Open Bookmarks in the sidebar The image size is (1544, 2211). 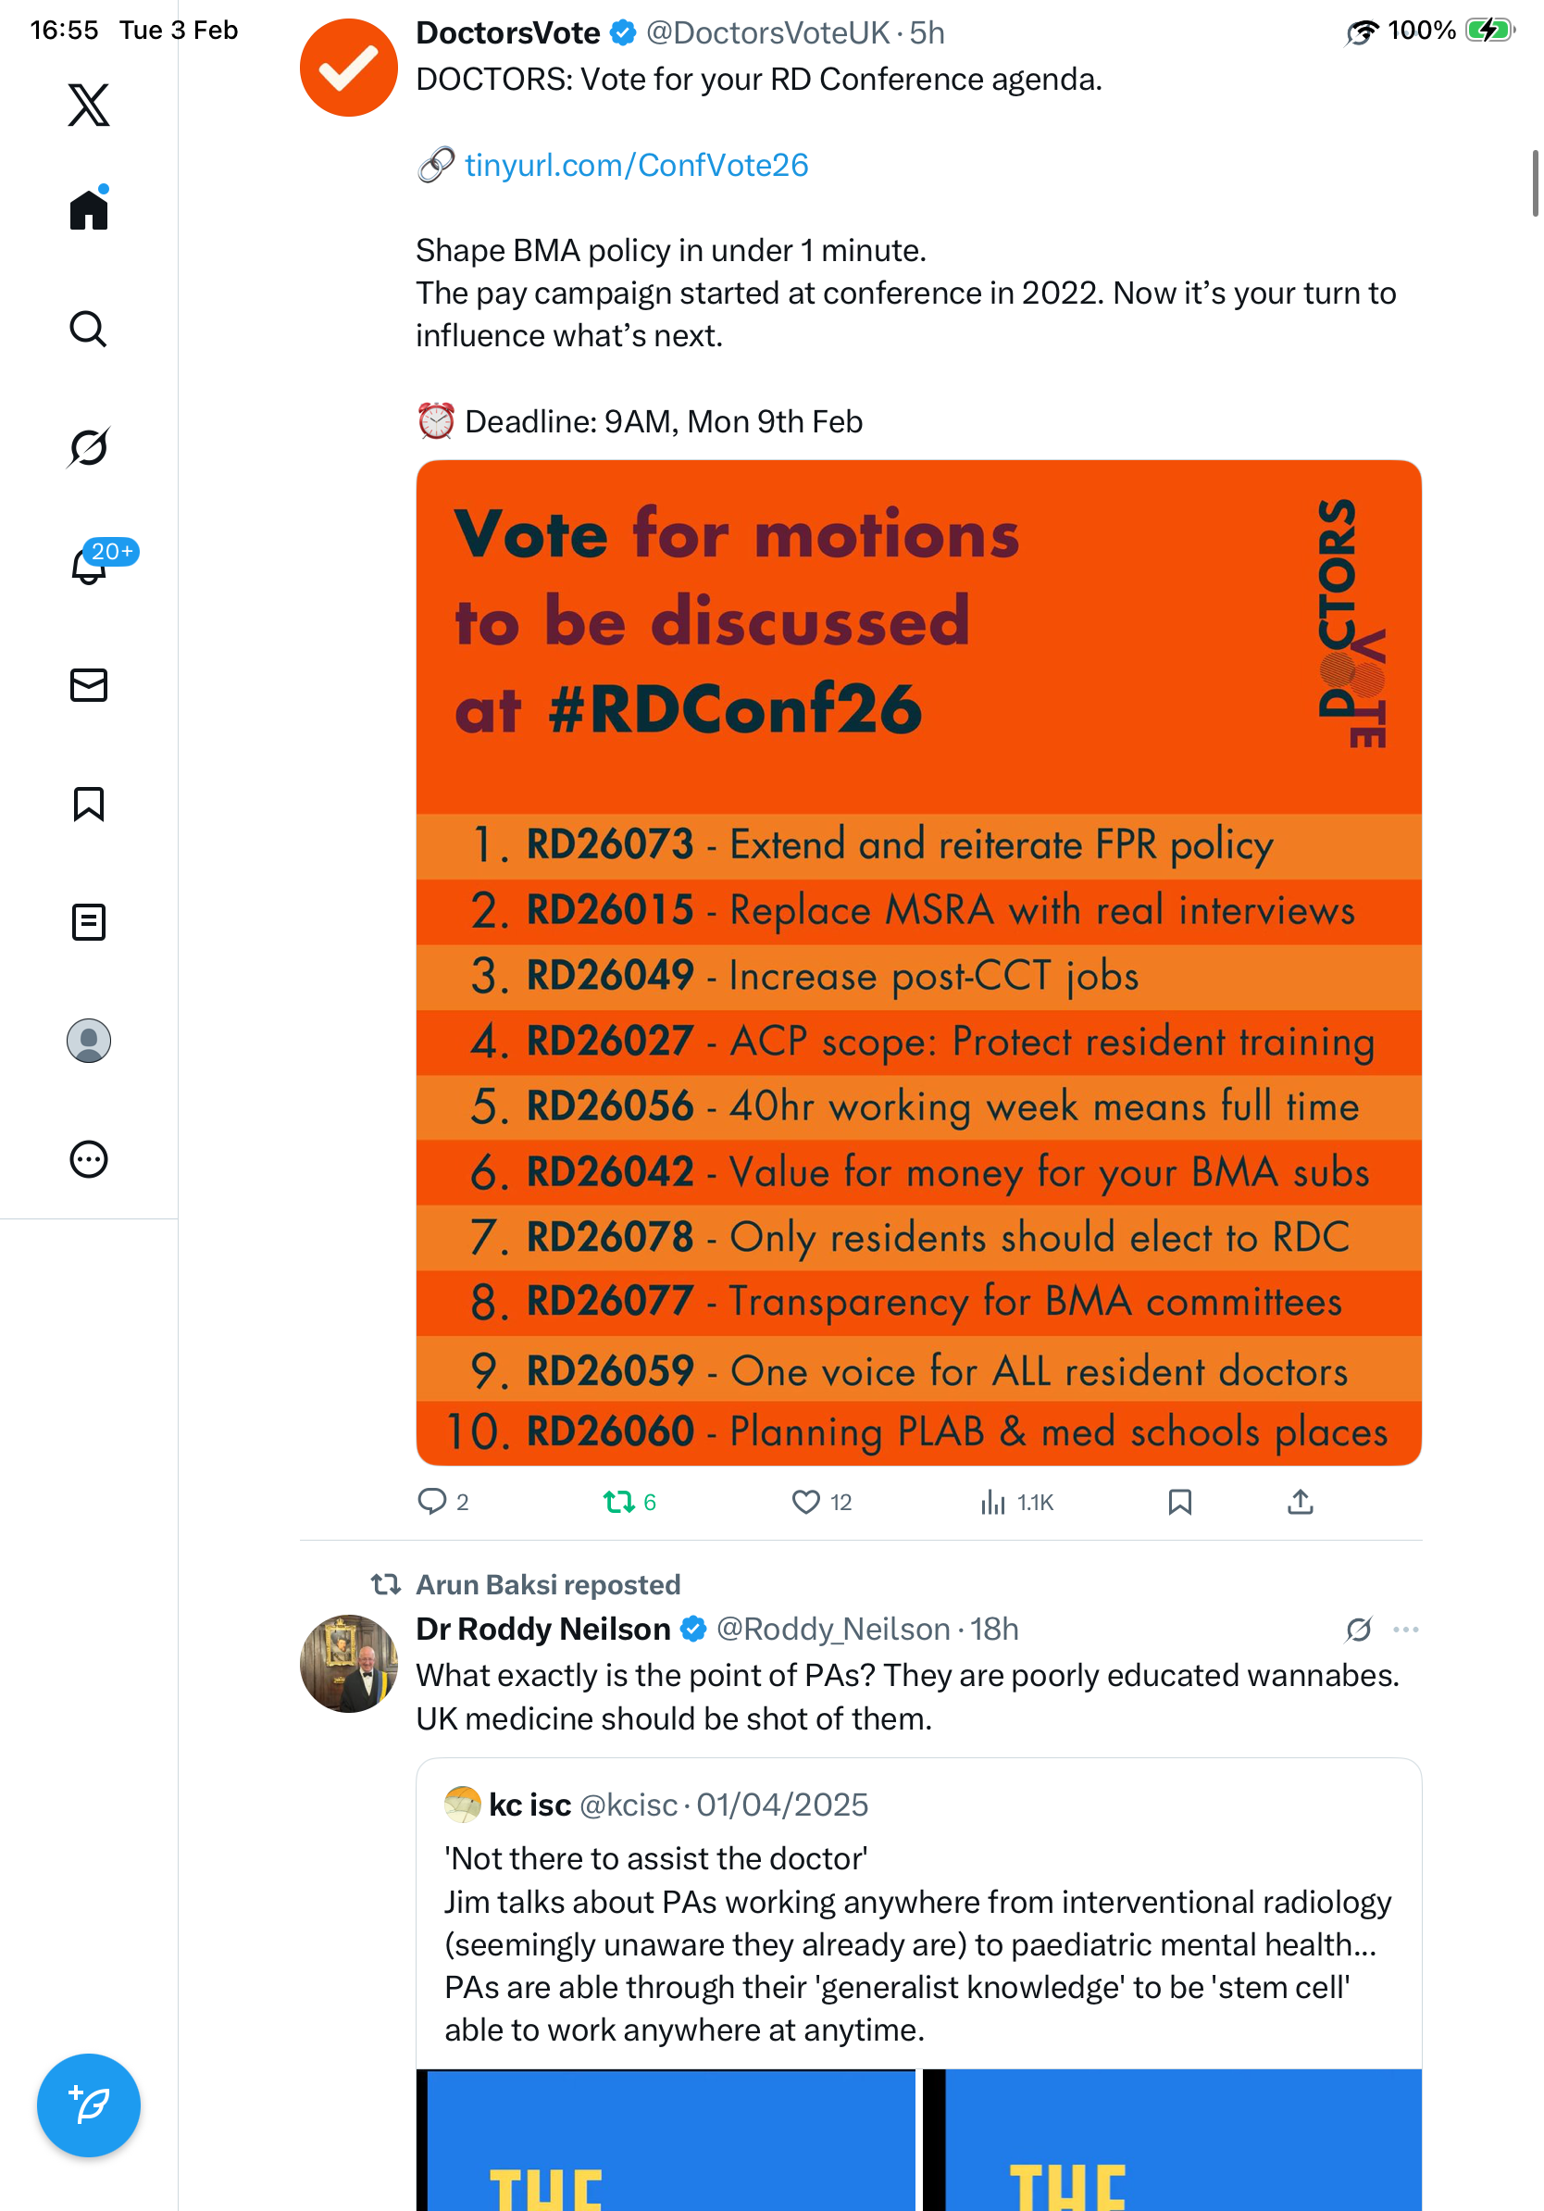click(89, 804)
